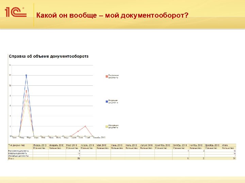The width and height of the screenshot is (245, 183).
Task: Click the 'Июнь 2010' table column header
Action: [117, 145]
